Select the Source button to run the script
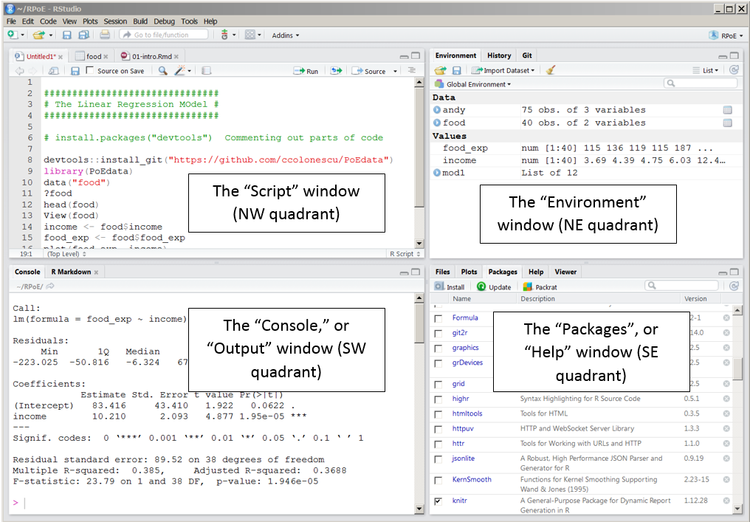 (x=370, y=70)
